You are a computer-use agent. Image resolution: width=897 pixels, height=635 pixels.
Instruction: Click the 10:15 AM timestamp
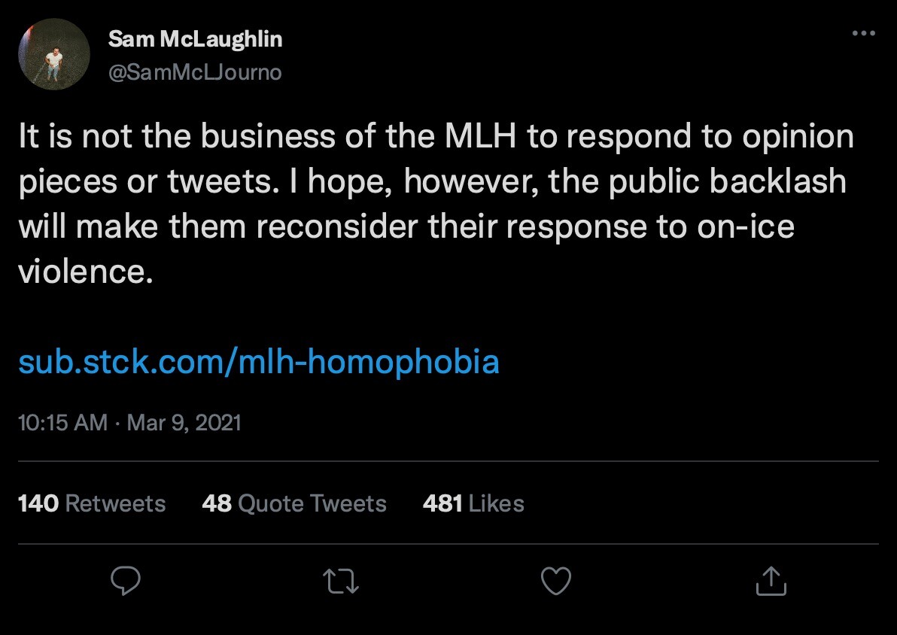(62, 422)
